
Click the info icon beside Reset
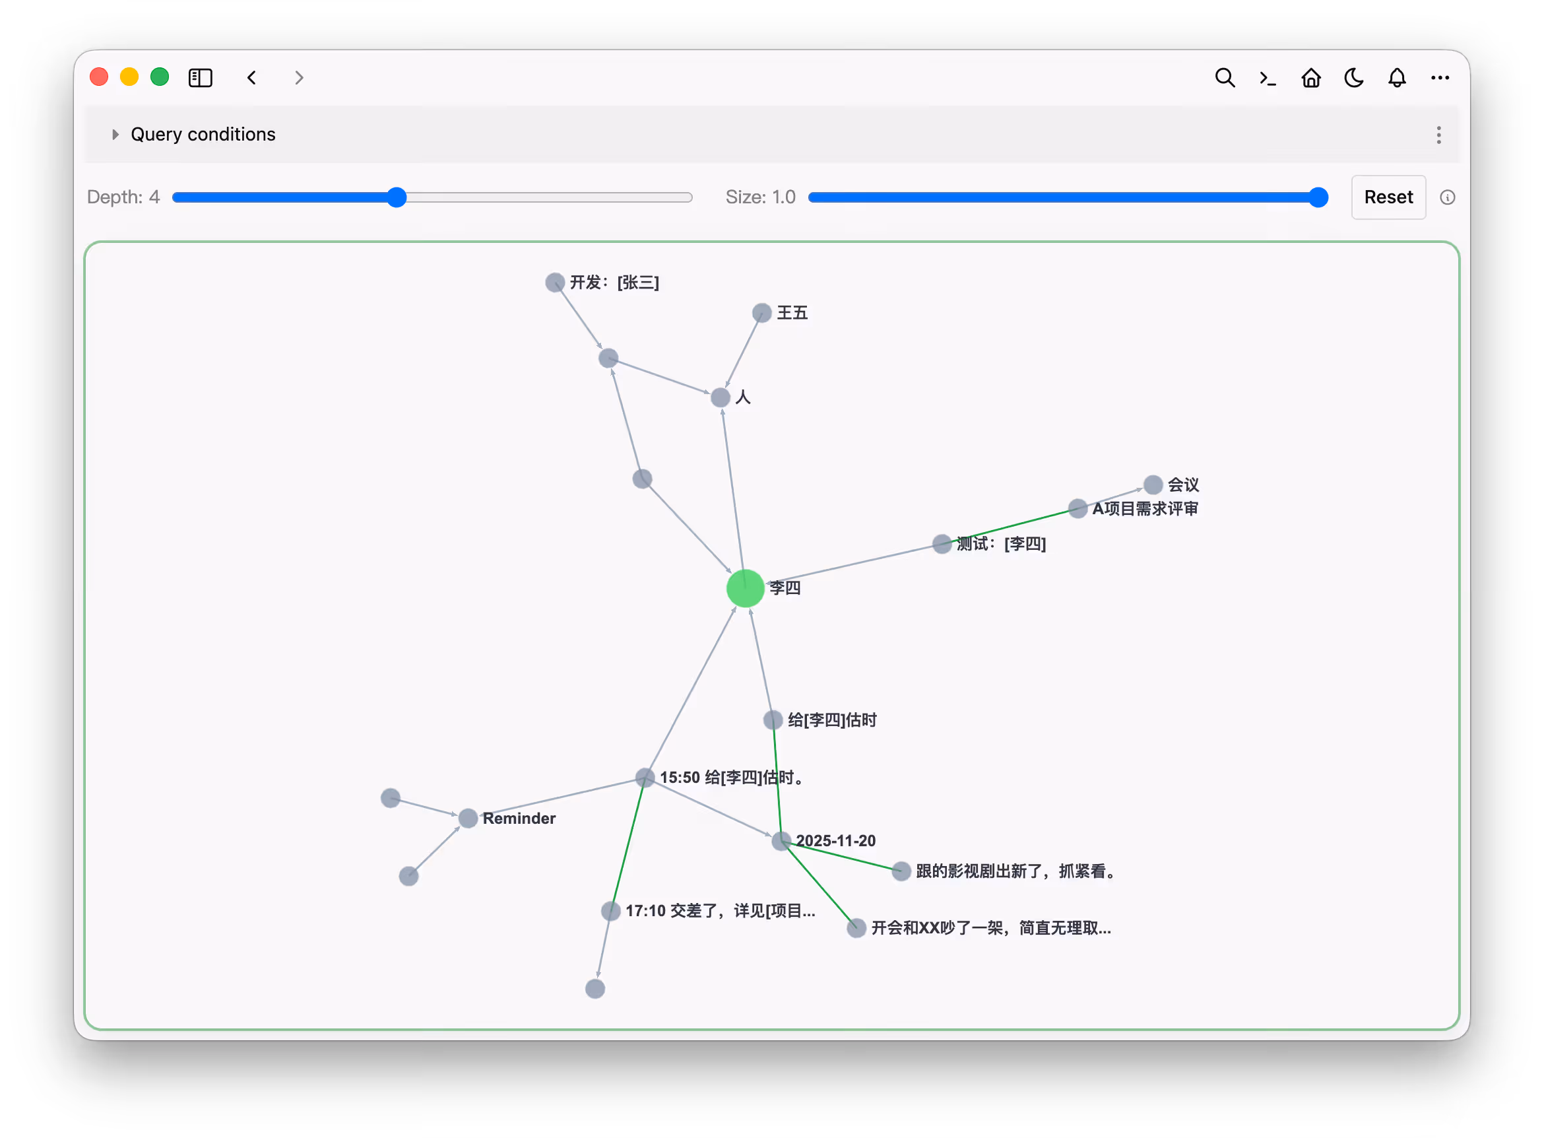[x=1447, y=198]
